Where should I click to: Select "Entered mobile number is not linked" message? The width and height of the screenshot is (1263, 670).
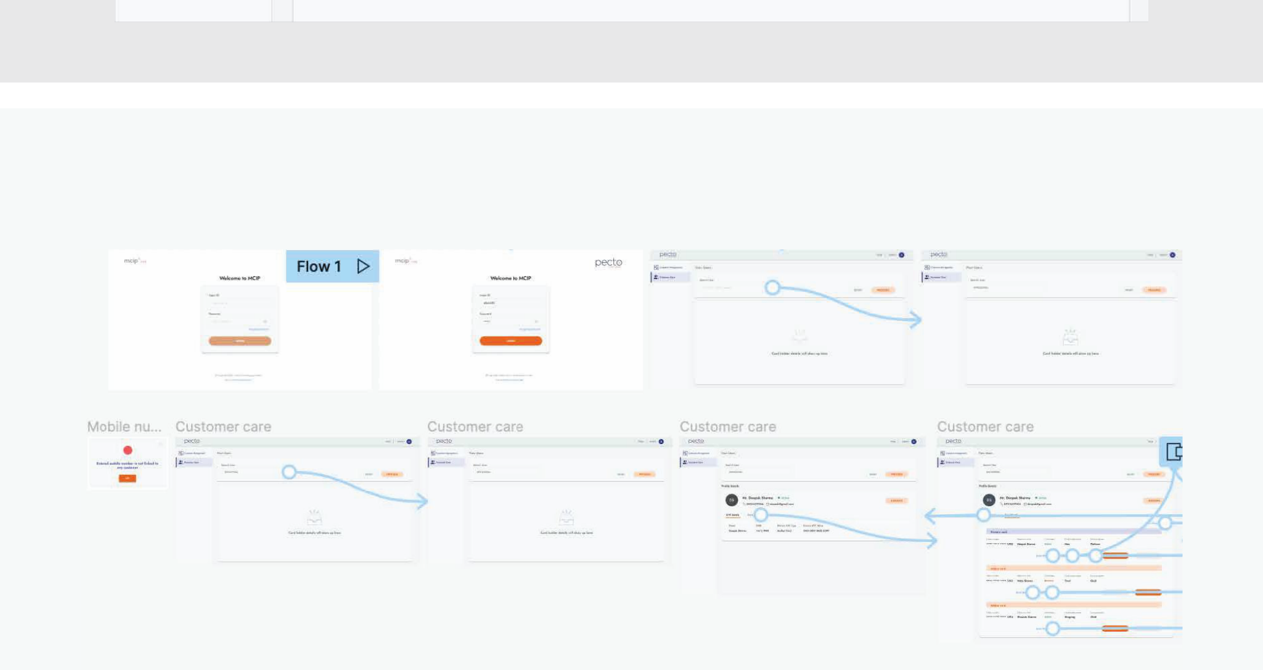coord(128,465)
